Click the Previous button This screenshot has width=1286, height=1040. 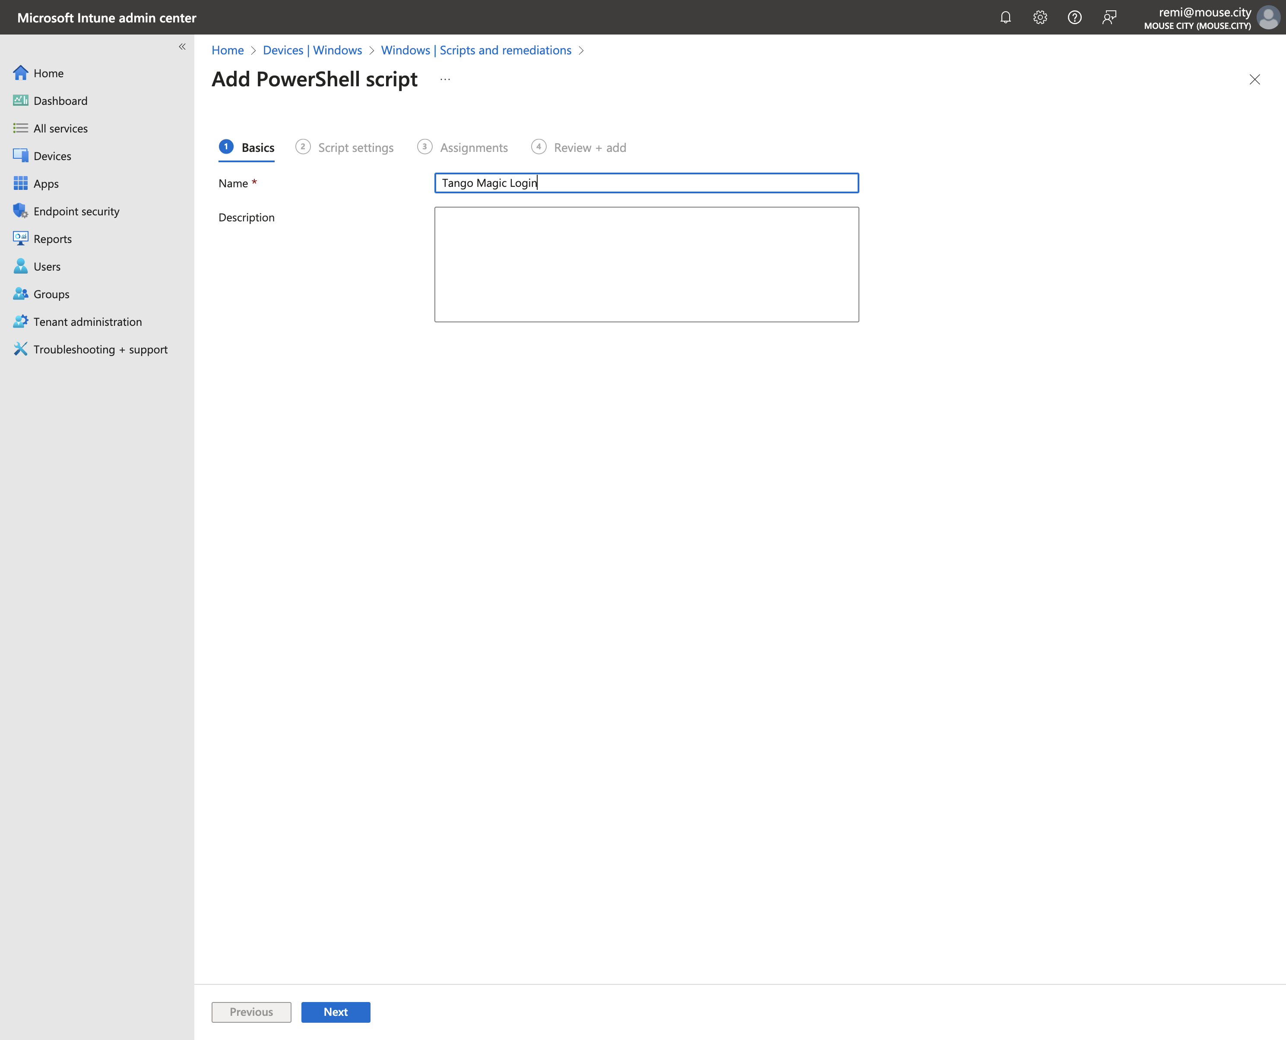(251, 1012)
